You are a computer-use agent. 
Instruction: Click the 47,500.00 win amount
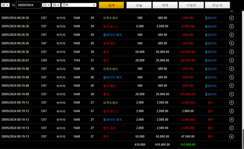(188, 136)
